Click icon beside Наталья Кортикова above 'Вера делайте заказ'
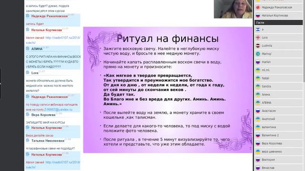Viewport: 305px width, 171px height. pyautogui.click(x=28, y=127)
